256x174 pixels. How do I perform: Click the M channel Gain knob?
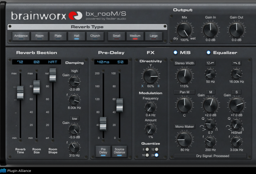[x=210, y=105]
